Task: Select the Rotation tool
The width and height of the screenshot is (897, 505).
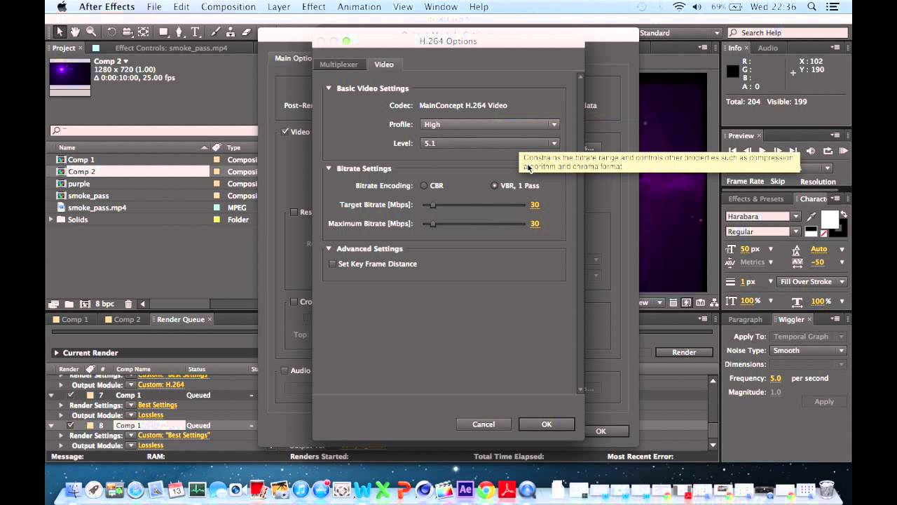Action: pos(111,32)
